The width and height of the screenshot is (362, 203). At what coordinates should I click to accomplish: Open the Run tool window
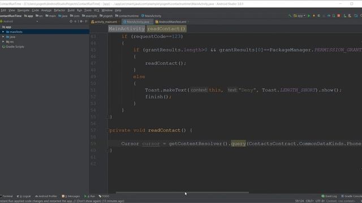click(90, 196)
